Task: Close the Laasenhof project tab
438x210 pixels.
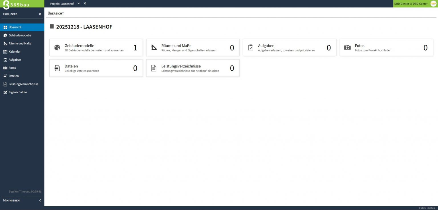Action: point(85,3)
